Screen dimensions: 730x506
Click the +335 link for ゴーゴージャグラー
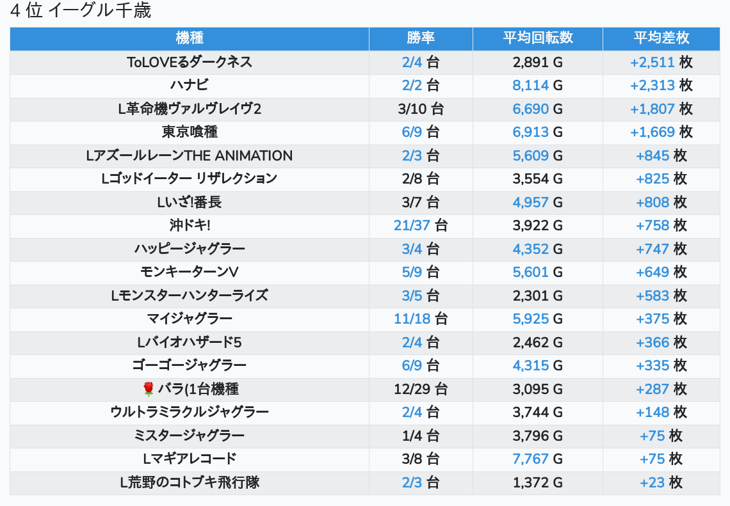pyautogui.click(x=653, y=365)
